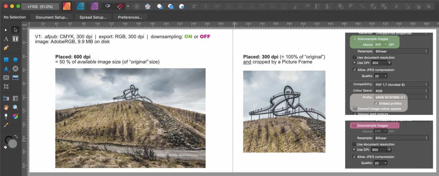
Task: Open the Compatibility PDF 1.7 dropdown
Action: coord(401,85)
